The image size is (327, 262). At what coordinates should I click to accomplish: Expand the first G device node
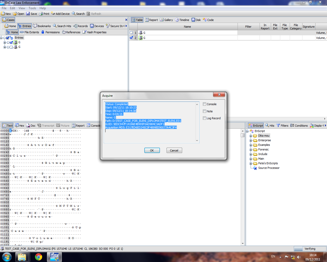pos(5,42)
